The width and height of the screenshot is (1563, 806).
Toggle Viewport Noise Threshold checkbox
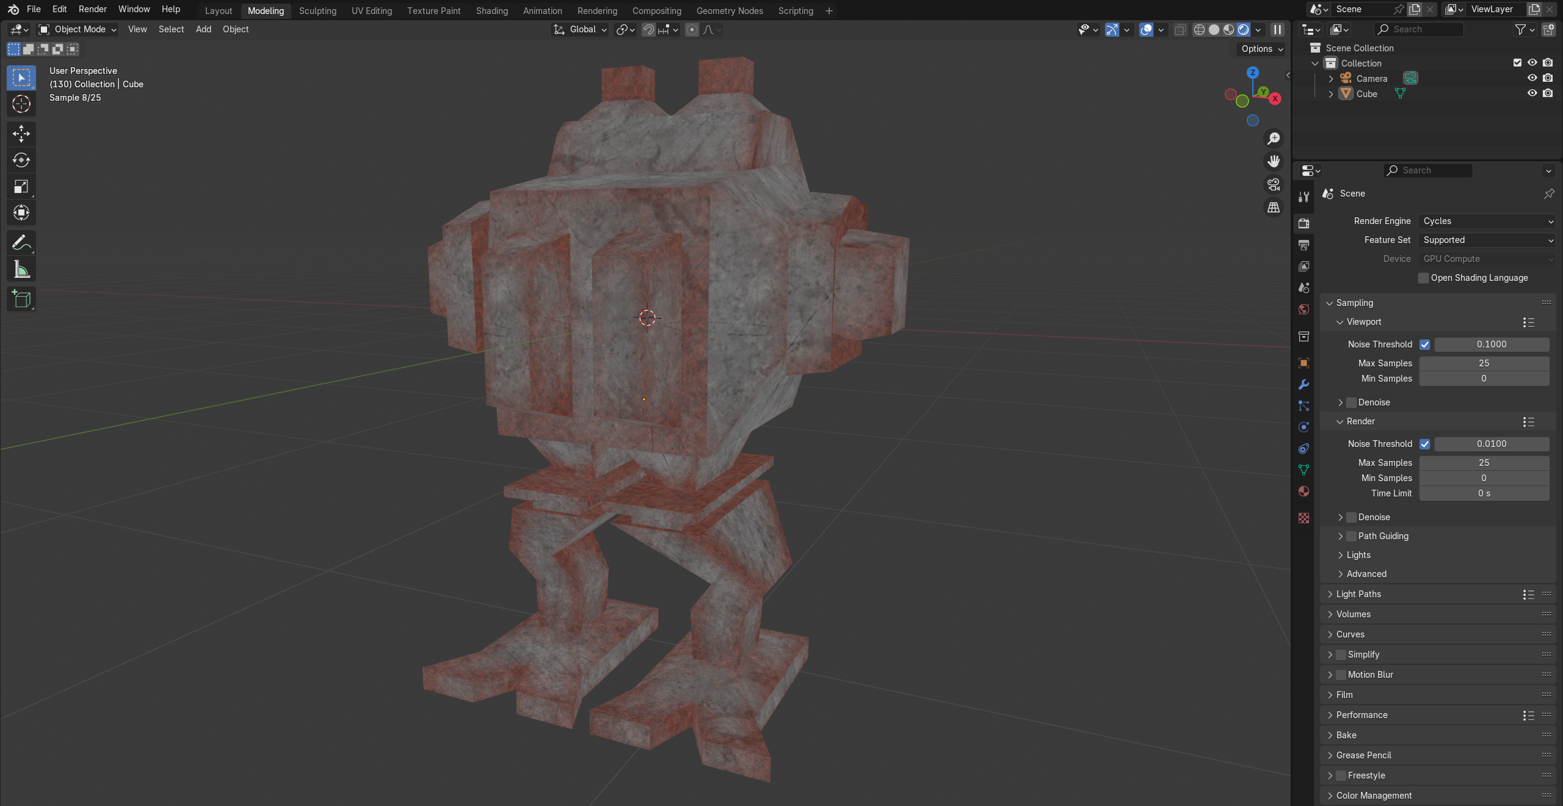[x=1424, y=344]
